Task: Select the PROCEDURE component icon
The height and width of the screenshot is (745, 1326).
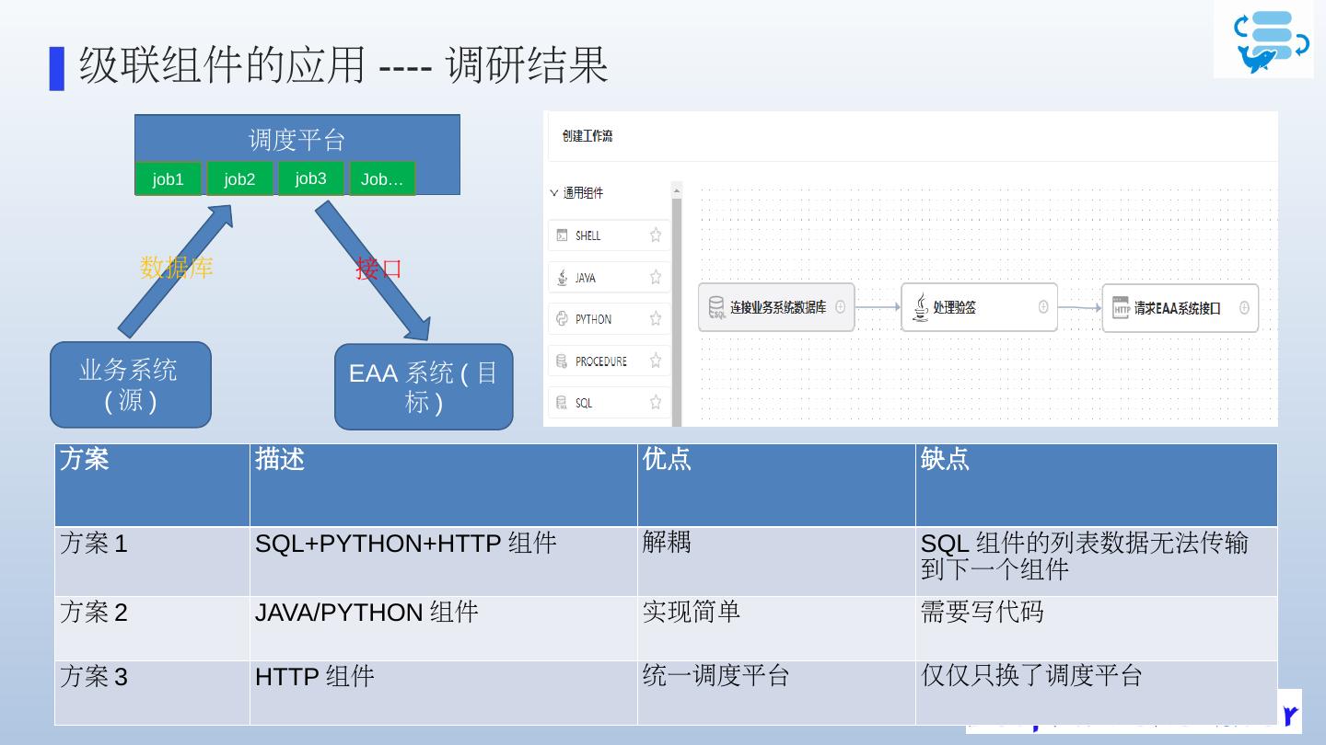Action: click(x=562, y=361)
